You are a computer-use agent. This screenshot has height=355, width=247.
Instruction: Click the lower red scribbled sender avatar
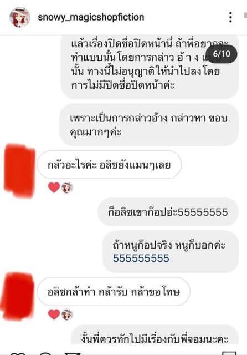click(x=18, y=296)
